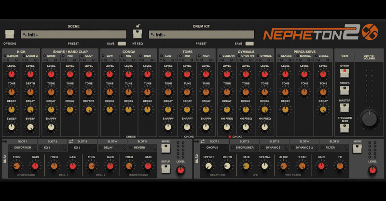Enable Distortion effect LED in BUS1
Screen dimensions: 386x201
(11, 148)
